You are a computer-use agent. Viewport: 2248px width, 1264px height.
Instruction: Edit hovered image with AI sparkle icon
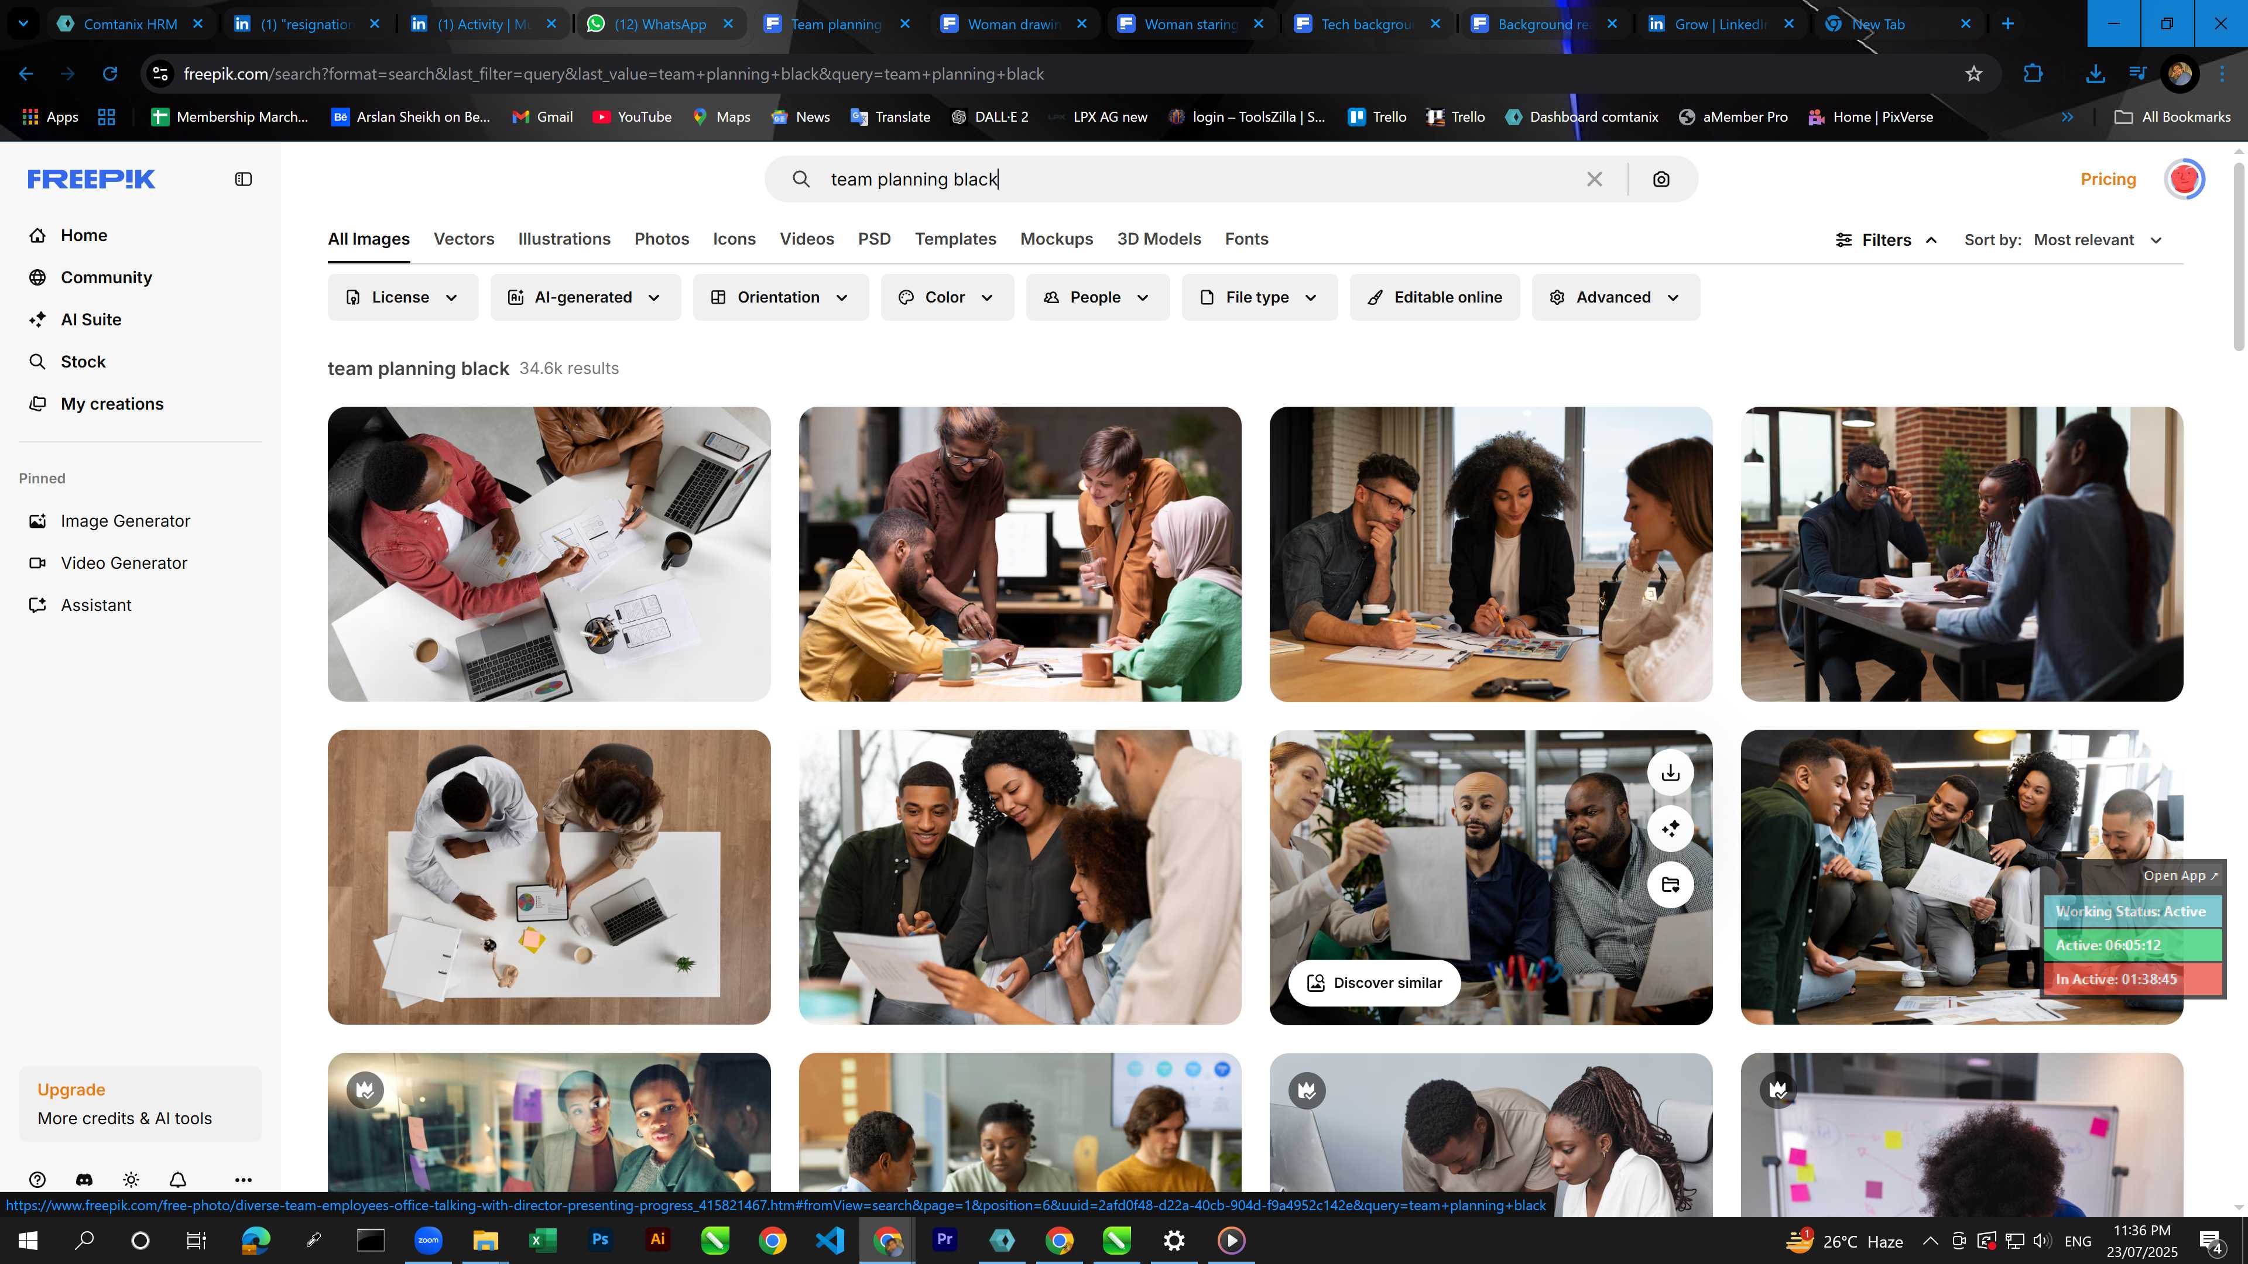pyautogui.click(x=1670, y=829)
